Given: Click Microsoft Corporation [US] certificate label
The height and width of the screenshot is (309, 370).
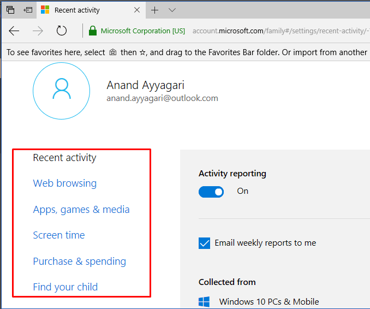Looking at the screenshot, I should 143,31.
